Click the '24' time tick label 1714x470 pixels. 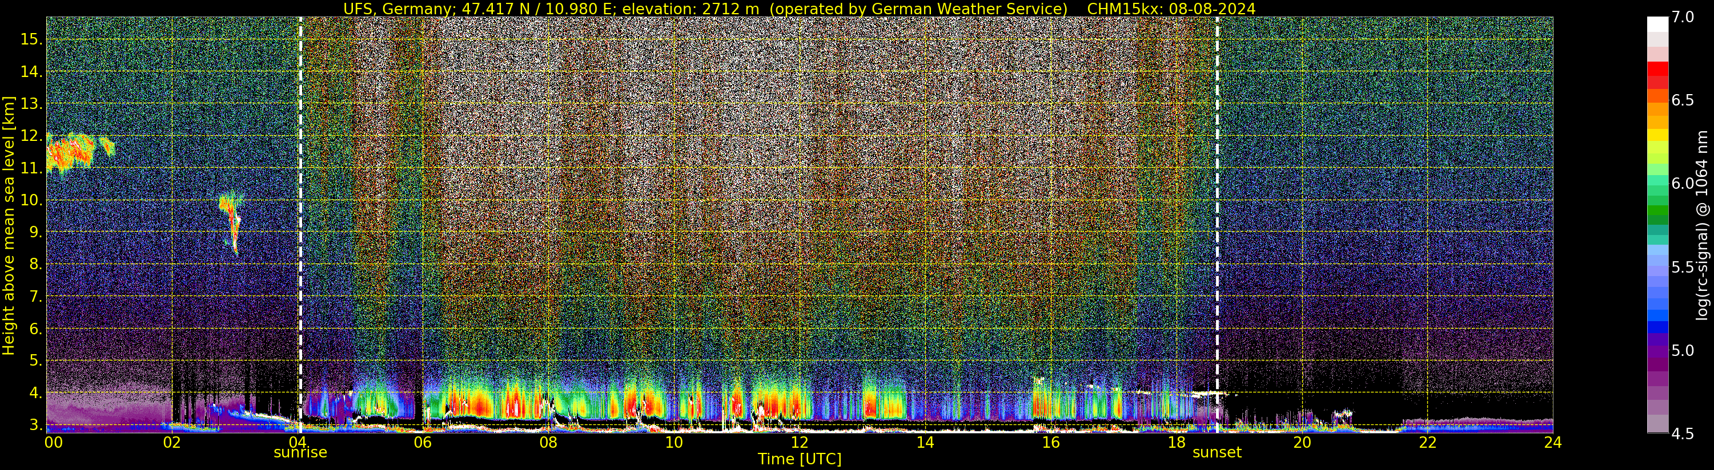click(x=1552, y=443)
